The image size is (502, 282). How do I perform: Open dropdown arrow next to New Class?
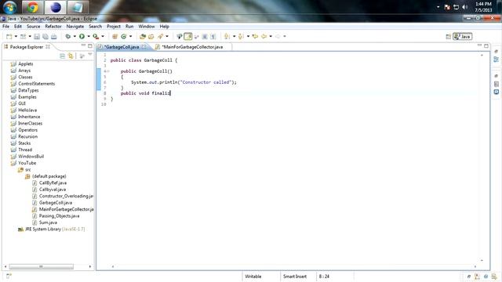click(131, 37)
